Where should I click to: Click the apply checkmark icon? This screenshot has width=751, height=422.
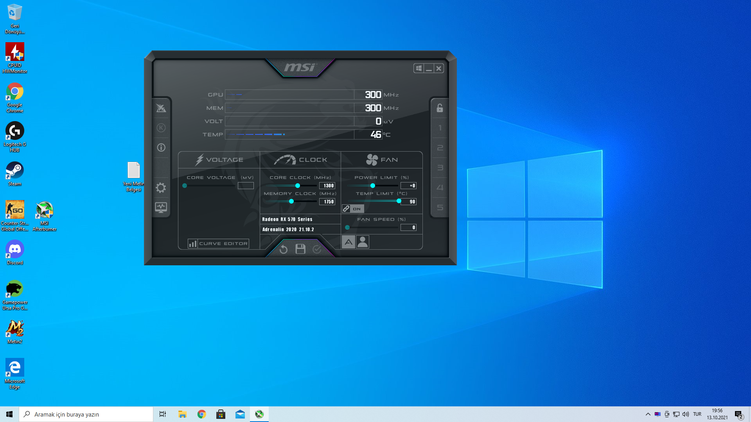point(317,249)
